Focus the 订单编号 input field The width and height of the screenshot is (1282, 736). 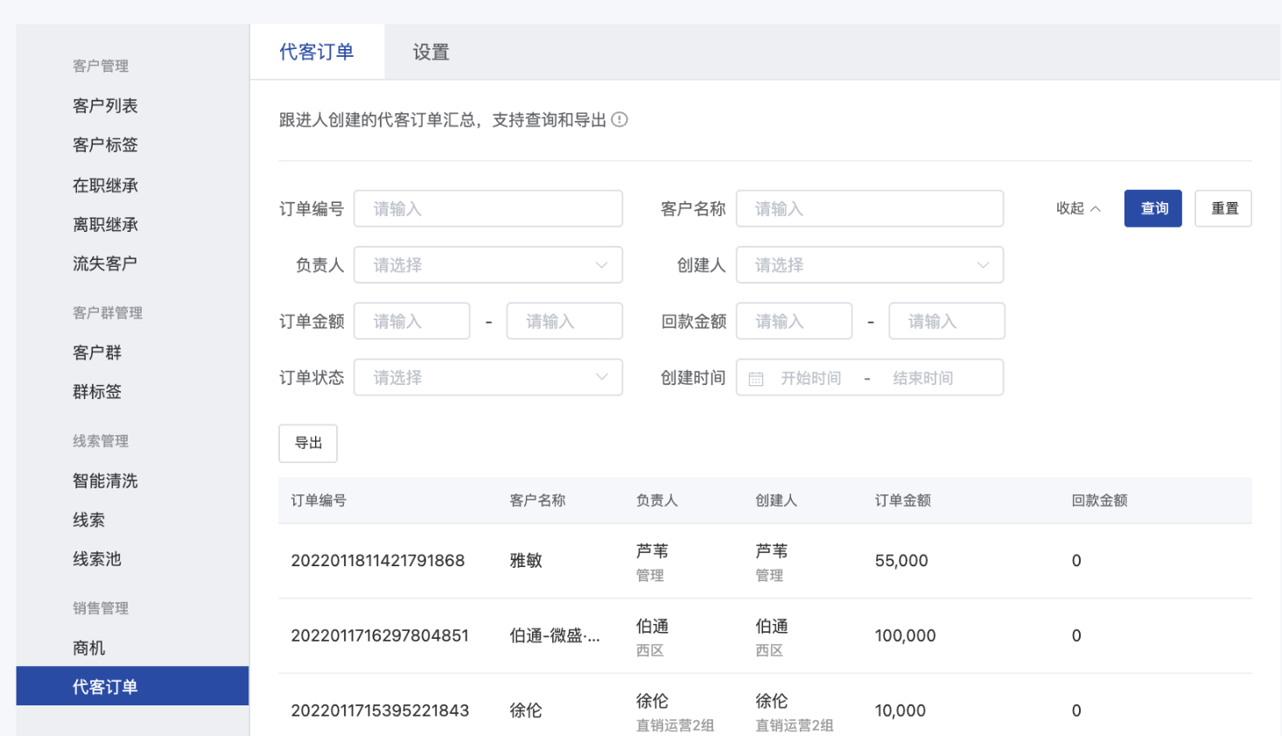[x=488, y=208]
